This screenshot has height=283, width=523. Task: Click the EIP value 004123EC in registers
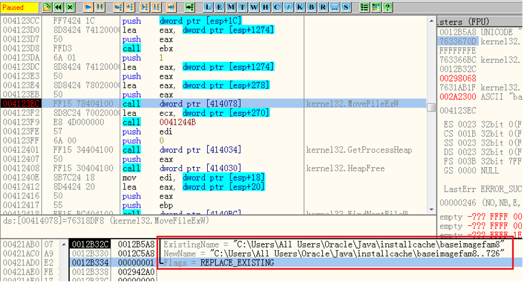point(457,111)
